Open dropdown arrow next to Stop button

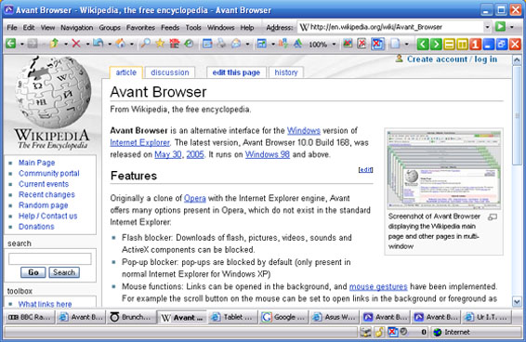pos(87,44)
